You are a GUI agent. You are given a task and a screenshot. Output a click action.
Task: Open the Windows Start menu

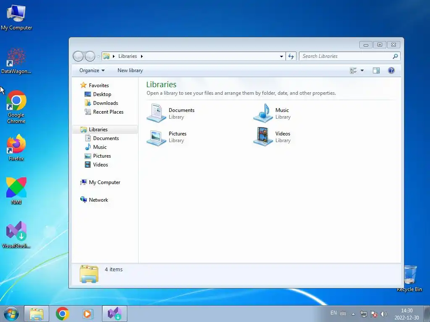coord(11,314)
